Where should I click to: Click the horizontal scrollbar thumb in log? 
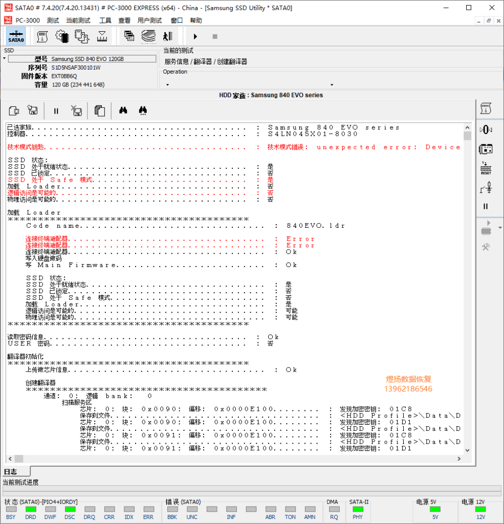tap(19, 458)
